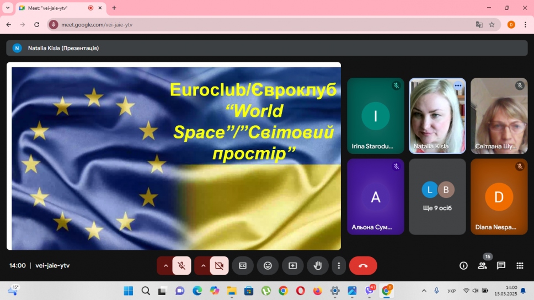The height and width of the screenshot is (300, 534).
Task: Open File Explorer from taskbar
Action: click(x=232, y=291)
